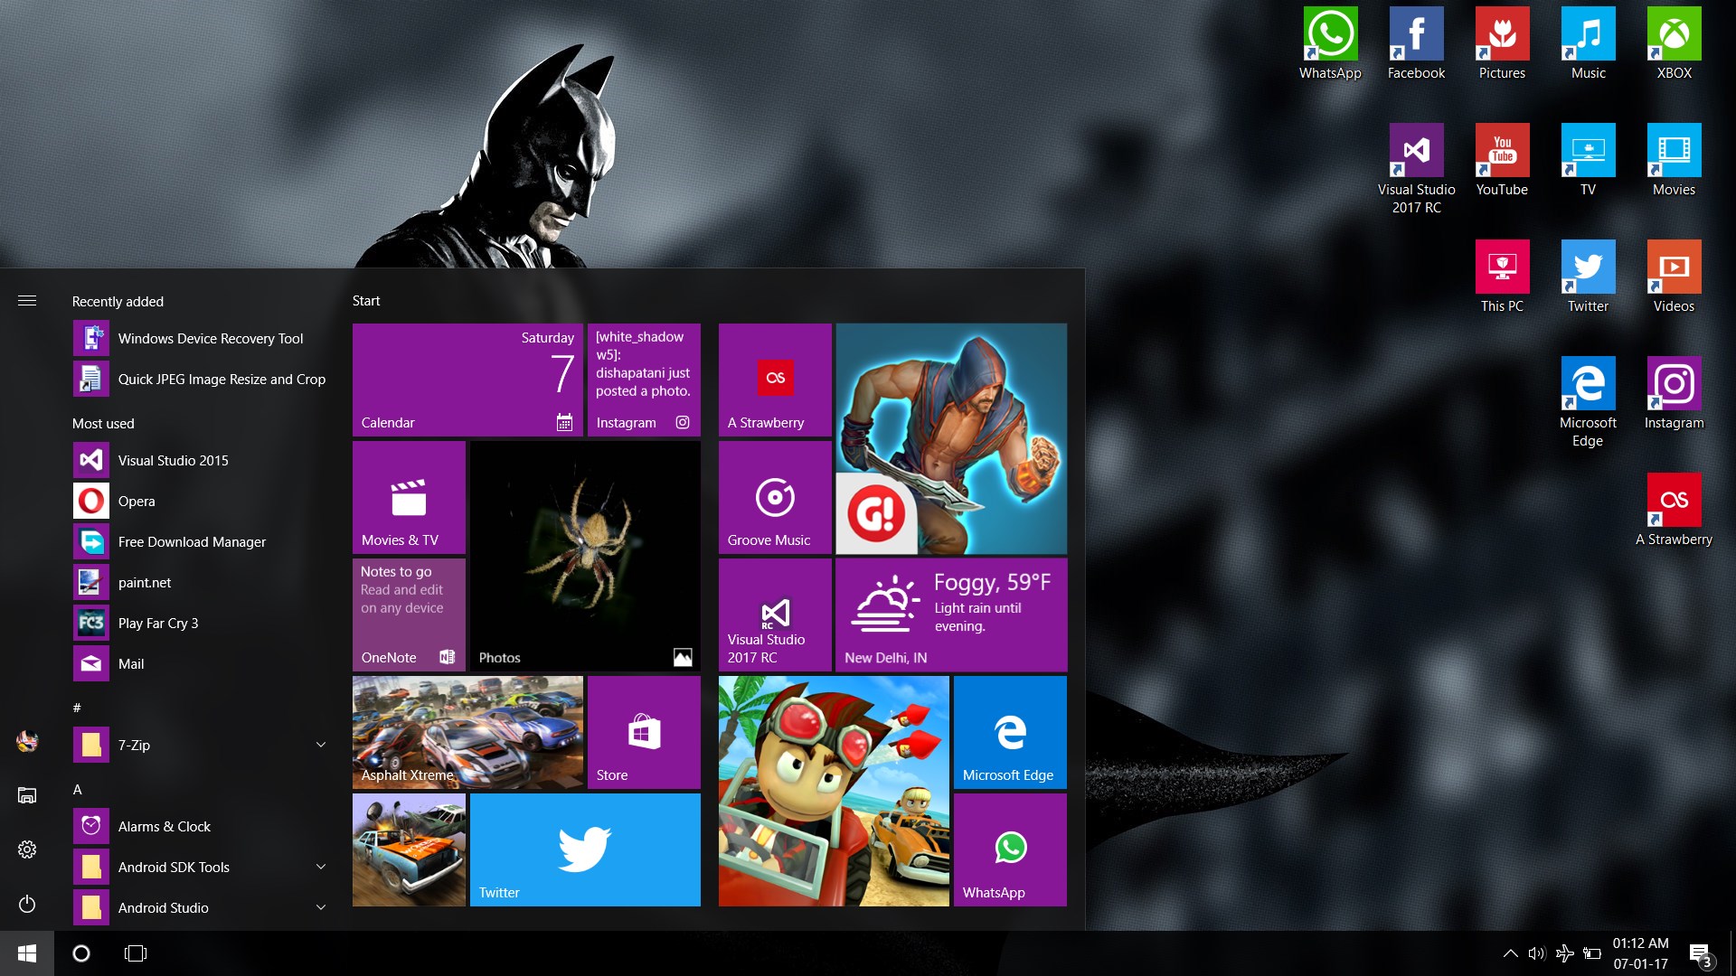Expand the 7-Zip app group

tap(321, 744)
